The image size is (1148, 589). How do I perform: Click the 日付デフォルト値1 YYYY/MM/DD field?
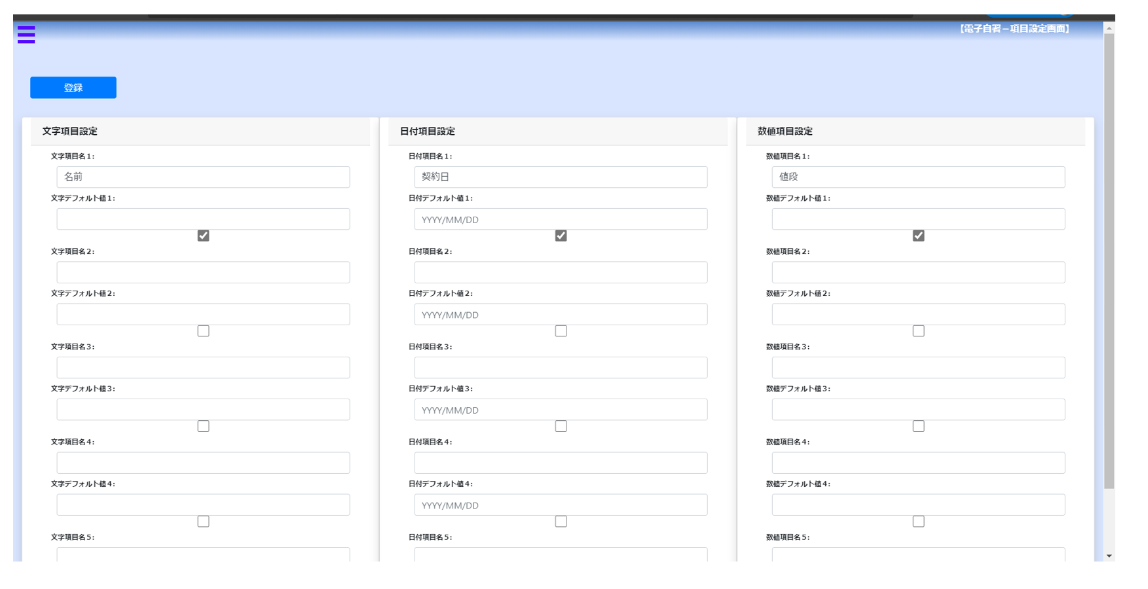(x=561, y=219)
